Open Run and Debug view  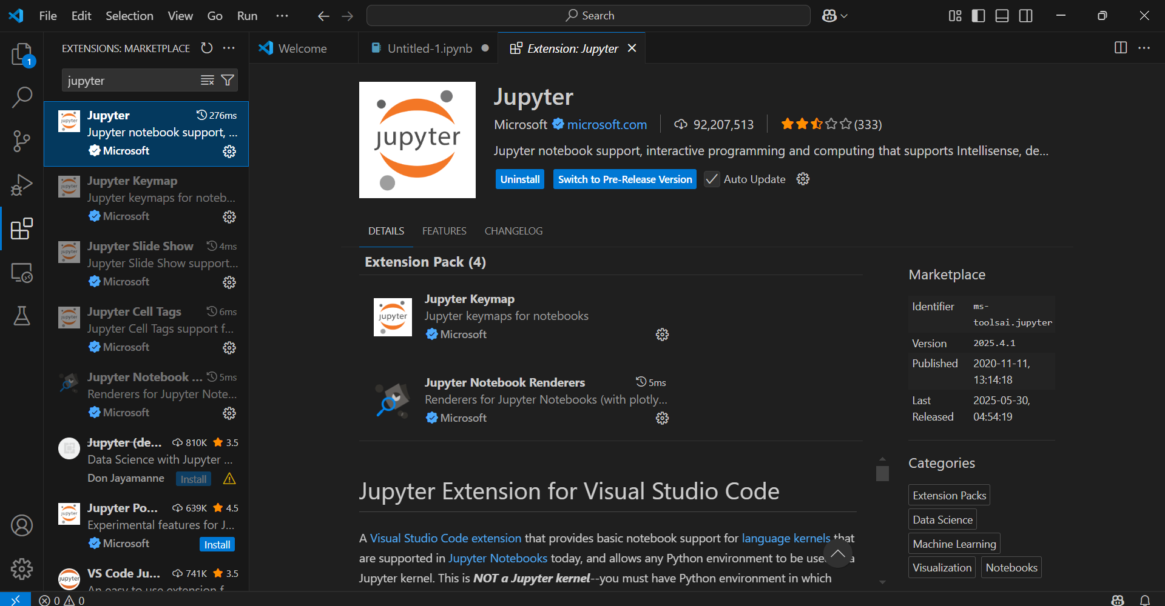coord(22,185)
